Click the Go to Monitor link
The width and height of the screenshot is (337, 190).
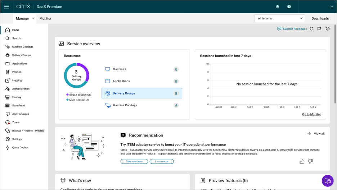coord(311,114)
